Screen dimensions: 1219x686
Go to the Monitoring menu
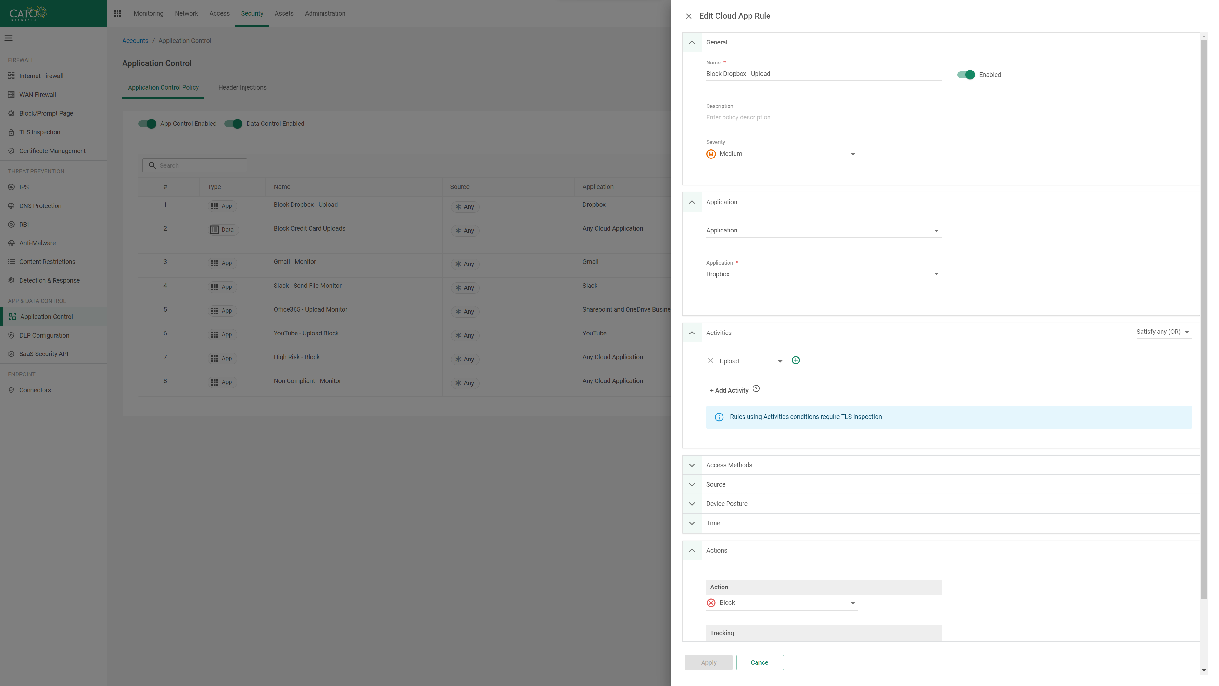click(148, 13)
